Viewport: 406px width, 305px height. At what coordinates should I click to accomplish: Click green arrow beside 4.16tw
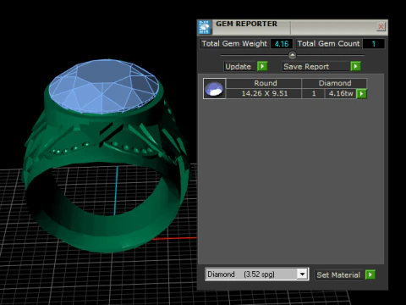(x=361, y=93)
